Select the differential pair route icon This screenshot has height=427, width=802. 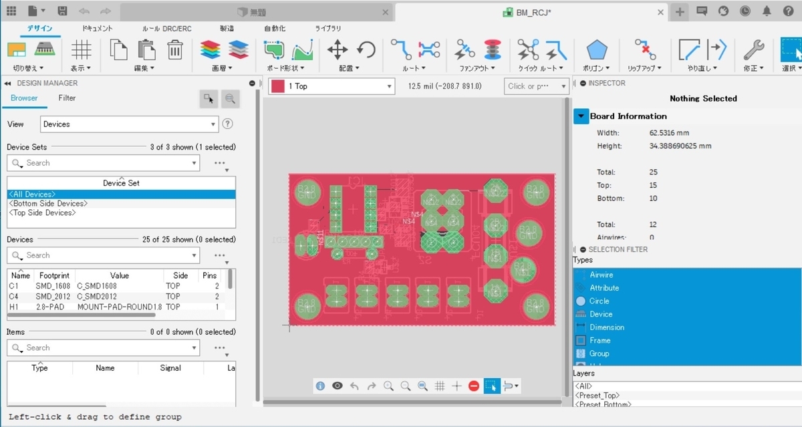(x=429, y=50)
